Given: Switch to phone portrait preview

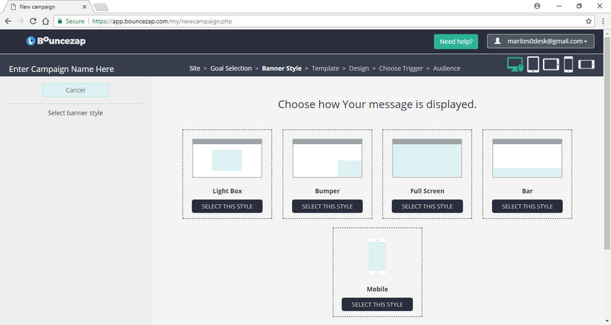Looking at the screenshot, I should [x=568, y=64].
